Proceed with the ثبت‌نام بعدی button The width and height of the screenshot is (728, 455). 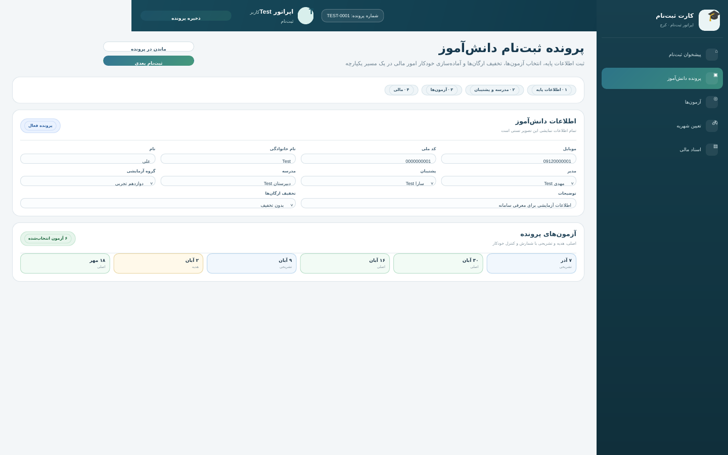click(x=149, y=61)
